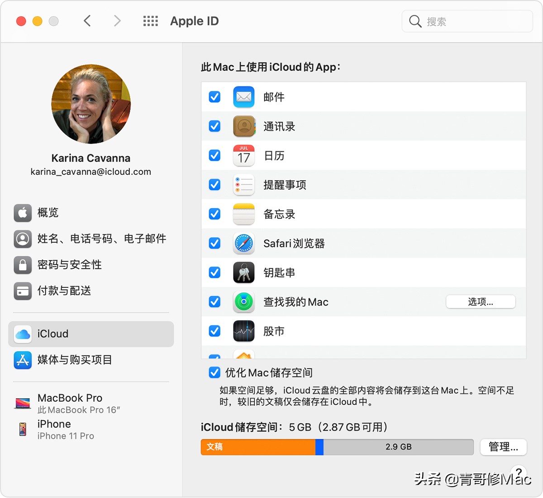
Task: Open the Mail app icon in iCloud list
Action: (244, 96)
